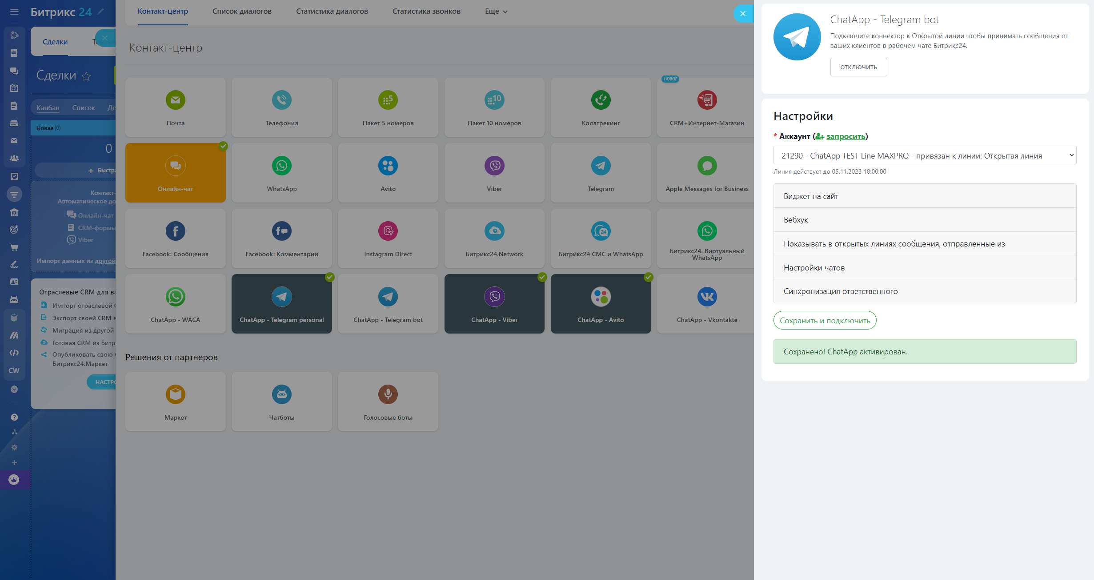Image resolution: width=1094 pixels, height=580 pixels.
Task: Close the ChatApp side panel
Action: pyautogui.click(x=742, y=14)
